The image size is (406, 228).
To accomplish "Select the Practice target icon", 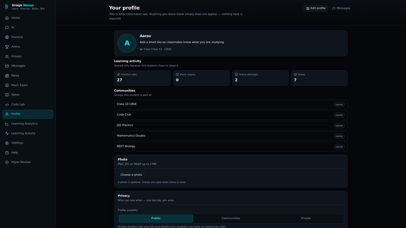I will coord(7,37).
